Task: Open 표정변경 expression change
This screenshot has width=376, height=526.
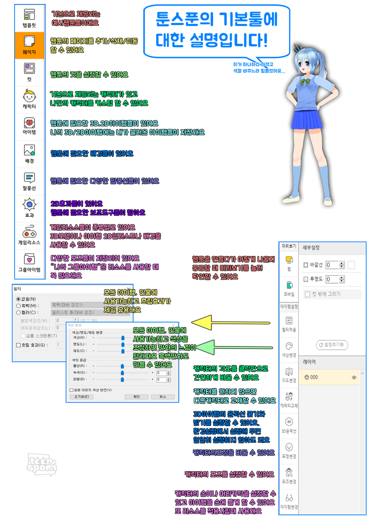Action: coord(289,451)
